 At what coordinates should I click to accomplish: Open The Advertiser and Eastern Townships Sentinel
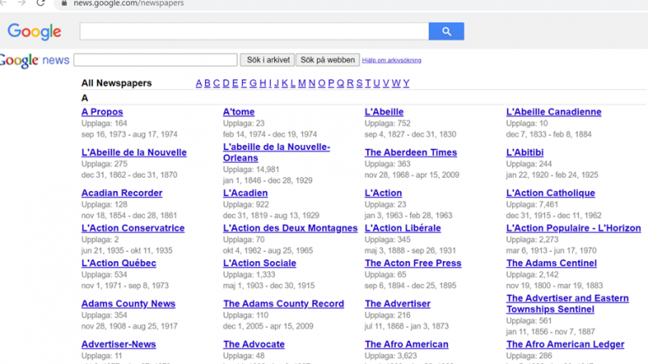pos(567,303)
